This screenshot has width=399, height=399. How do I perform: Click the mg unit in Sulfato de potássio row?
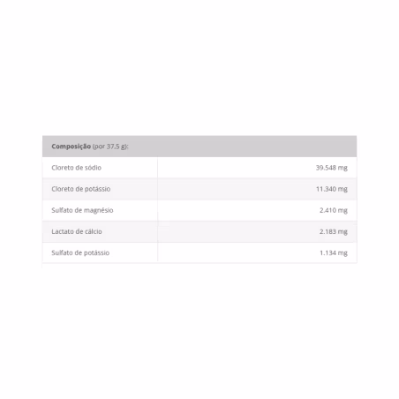click(343, 253)
